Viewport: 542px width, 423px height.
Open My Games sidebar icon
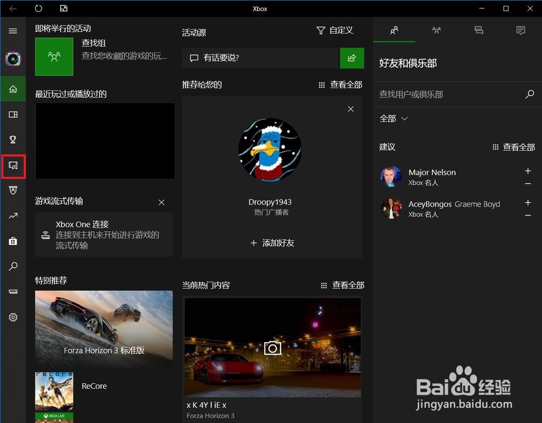pyautogui.click(x=13, y=114)
